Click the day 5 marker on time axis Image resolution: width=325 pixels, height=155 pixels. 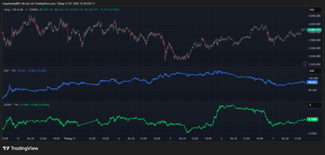[170, 139]
